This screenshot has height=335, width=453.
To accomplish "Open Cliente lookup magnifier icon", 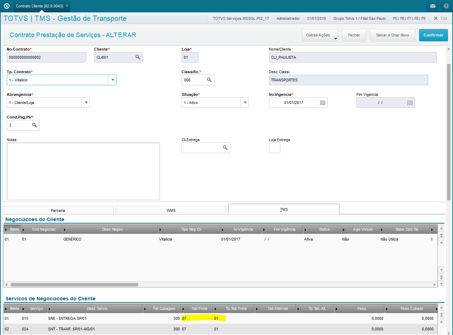I will point(138,57).
